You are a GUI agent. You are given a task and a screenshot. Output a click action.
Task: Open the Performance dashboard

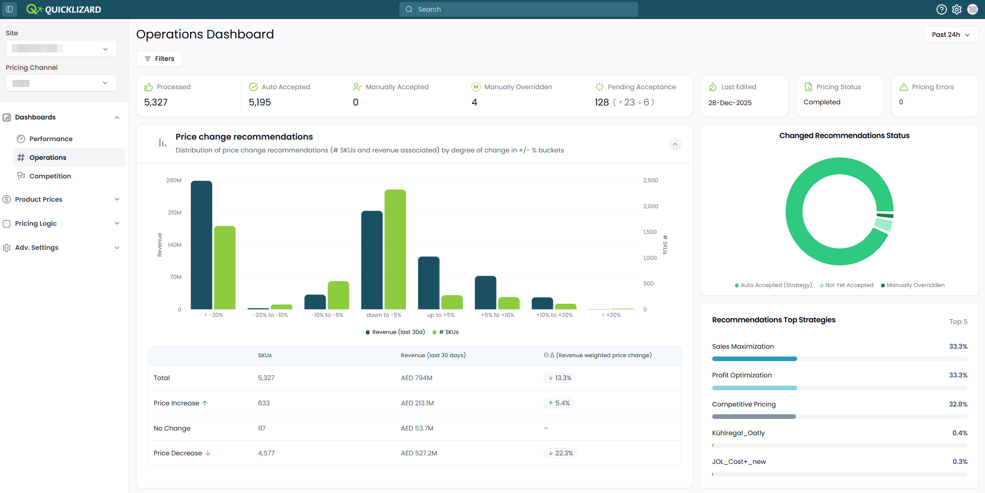click(69, 139)
